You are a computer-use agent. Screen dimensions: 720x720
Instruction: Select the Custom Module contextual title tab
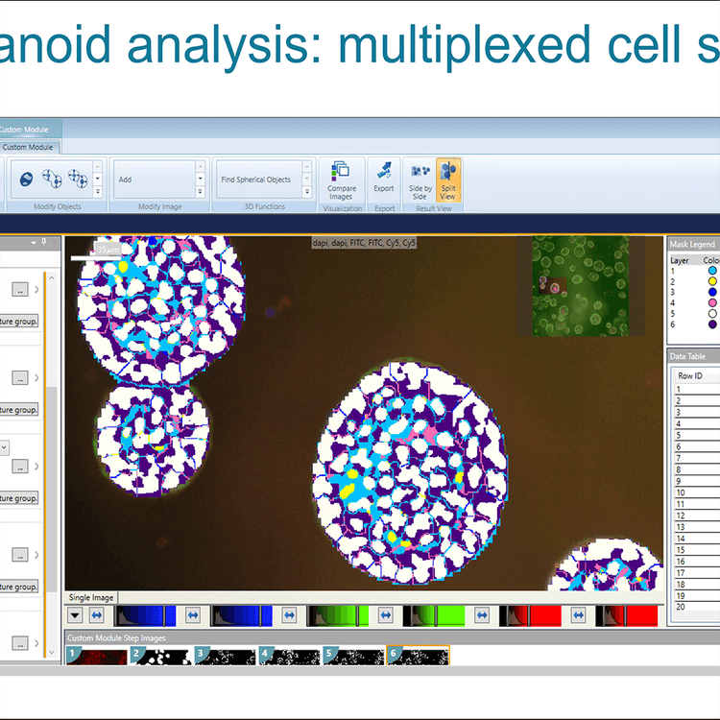(x=28, y=130)
